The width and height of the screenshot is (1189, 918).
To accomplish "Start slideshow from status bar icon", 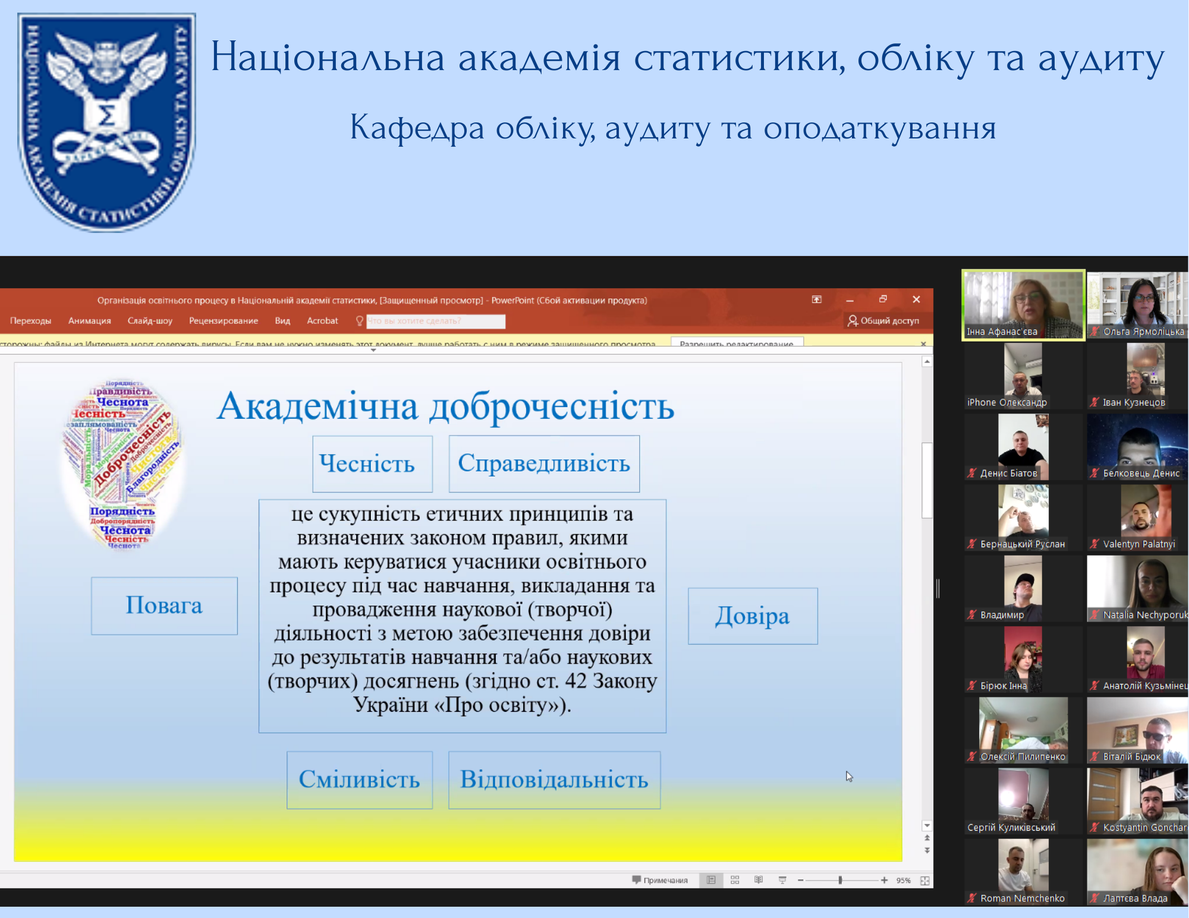I will tap(782, 880).
